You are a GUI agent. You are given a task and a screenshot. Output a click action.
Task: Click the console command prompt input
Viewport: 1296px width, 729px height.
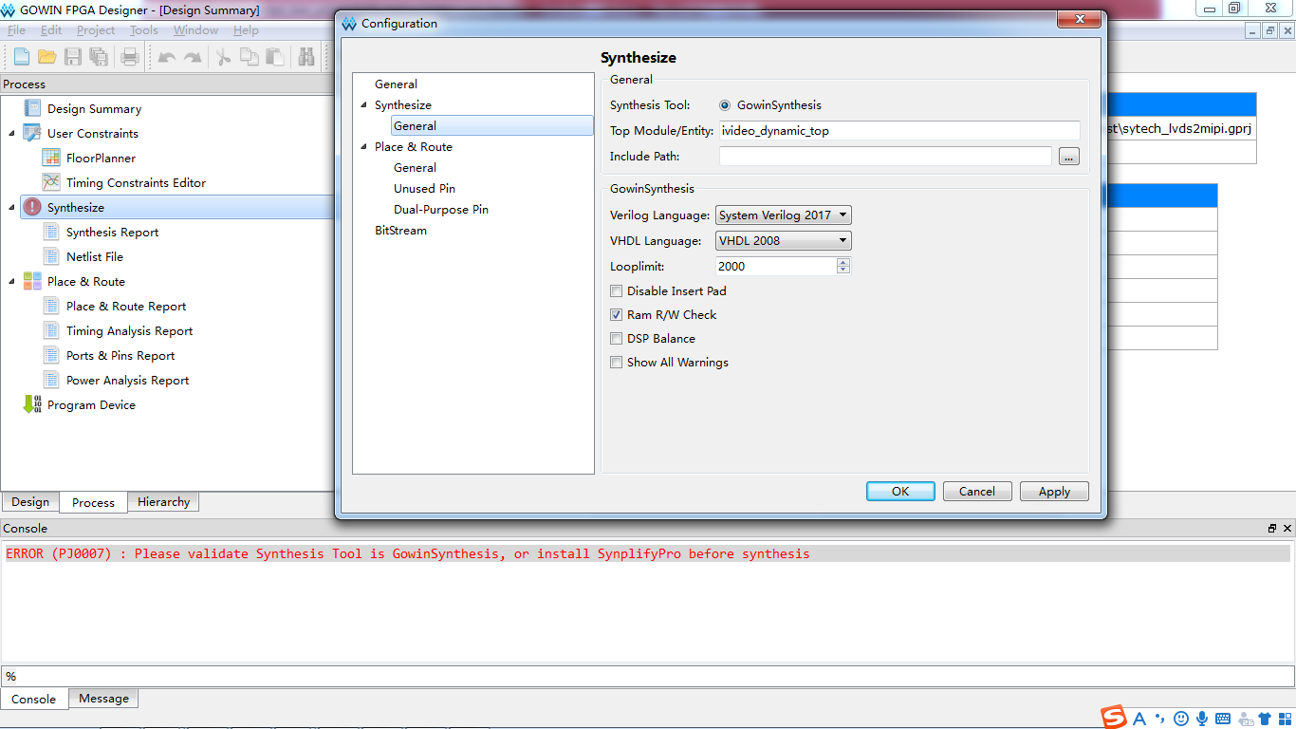click(648, 676)
